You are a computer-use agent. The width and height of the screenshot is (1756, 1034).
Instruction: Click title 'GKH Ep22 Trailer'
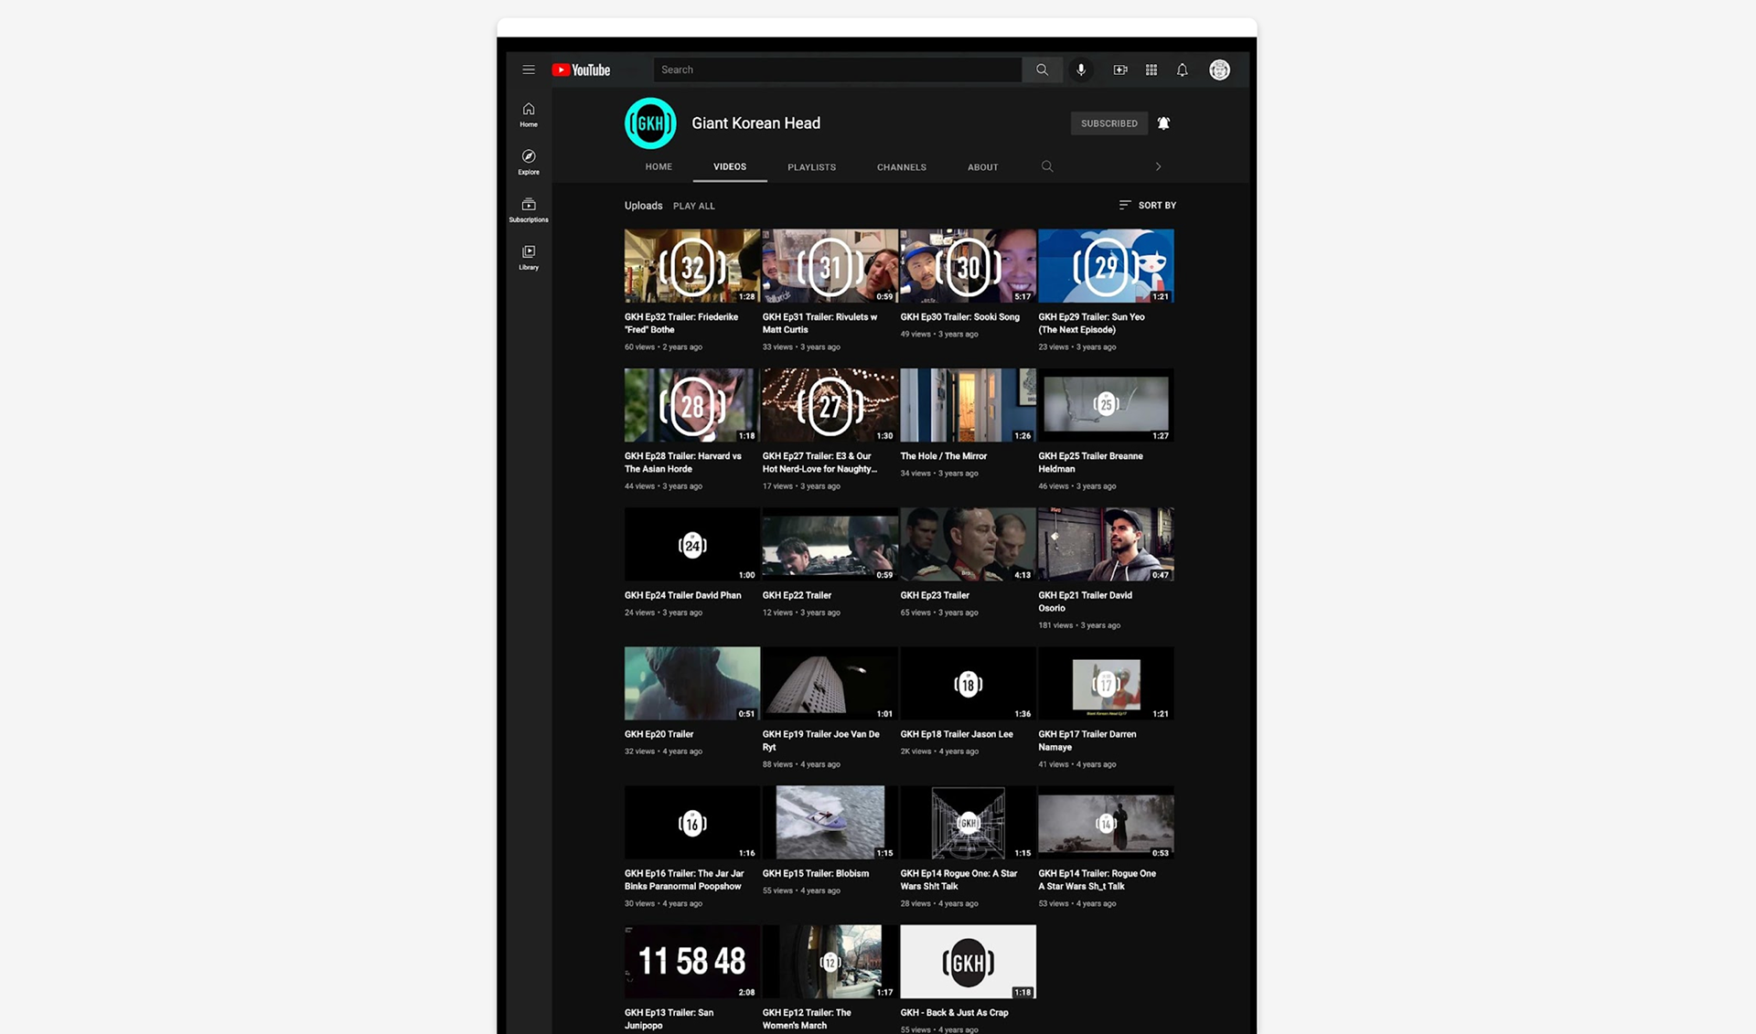click(797, 595)
